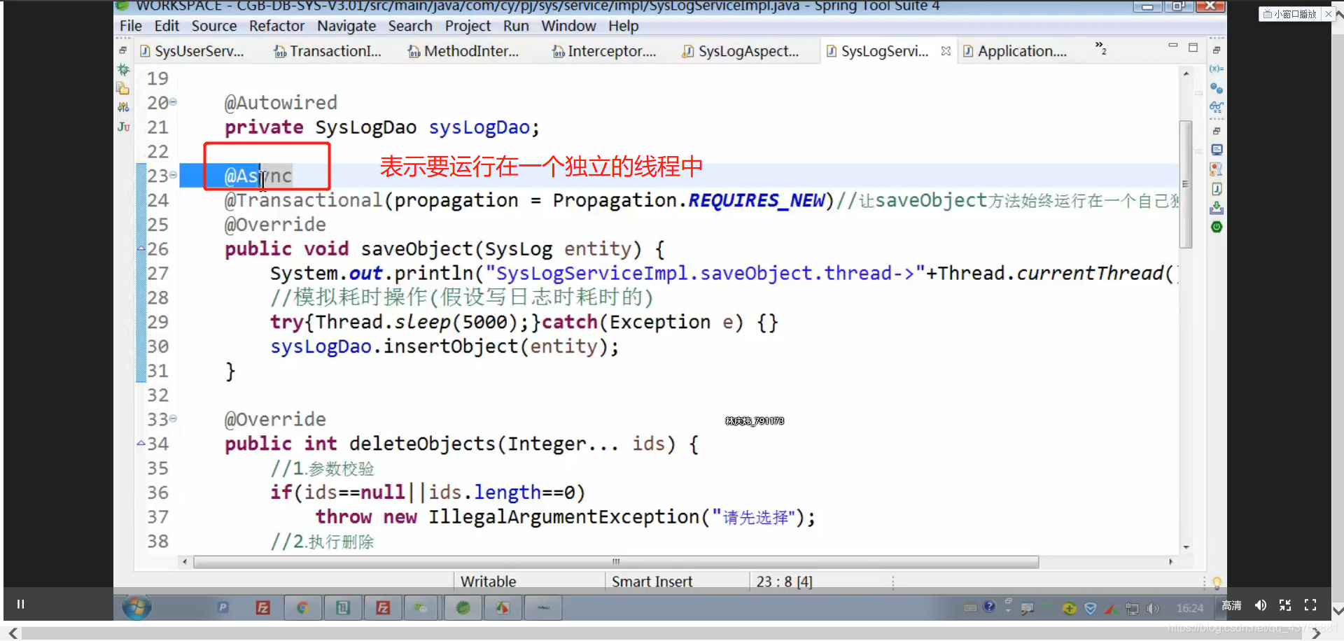This screenshot has height=641, width=1344.
Task: Open the Console monitor icon
Action: [x=1217, y=150]
